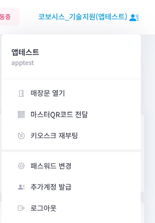Click the gear icon for 패스워드 변경
Viewport: 155px width, 223px height.
(21, 166)
